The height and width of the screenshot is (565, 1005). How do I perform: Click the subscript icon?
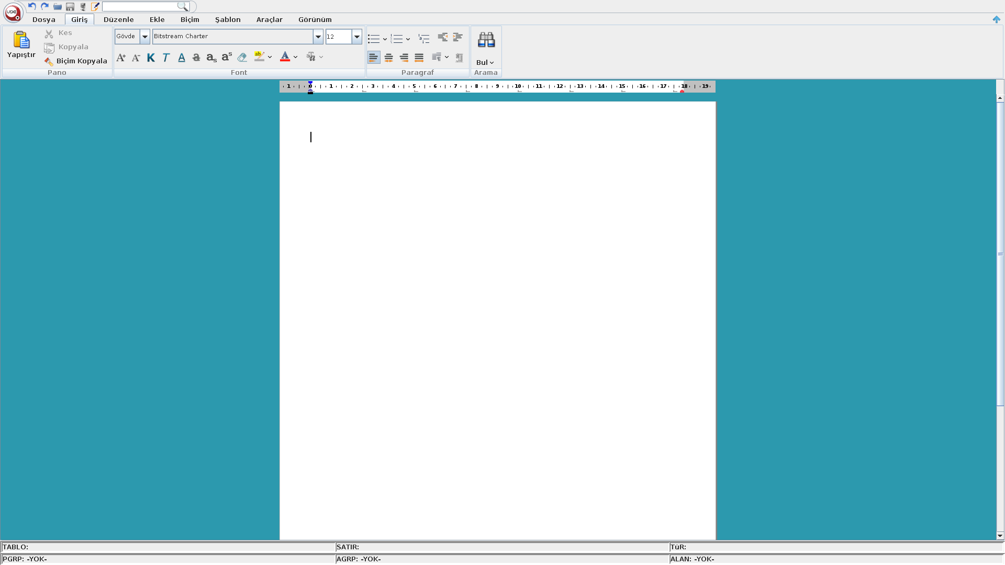[211, 58]
